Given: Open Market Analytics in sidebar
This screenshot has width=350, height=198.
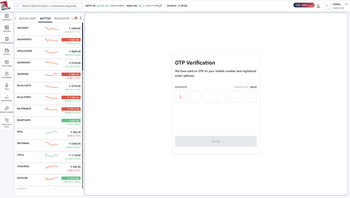Looking at the screenshot, I should [x=7, y=110].
